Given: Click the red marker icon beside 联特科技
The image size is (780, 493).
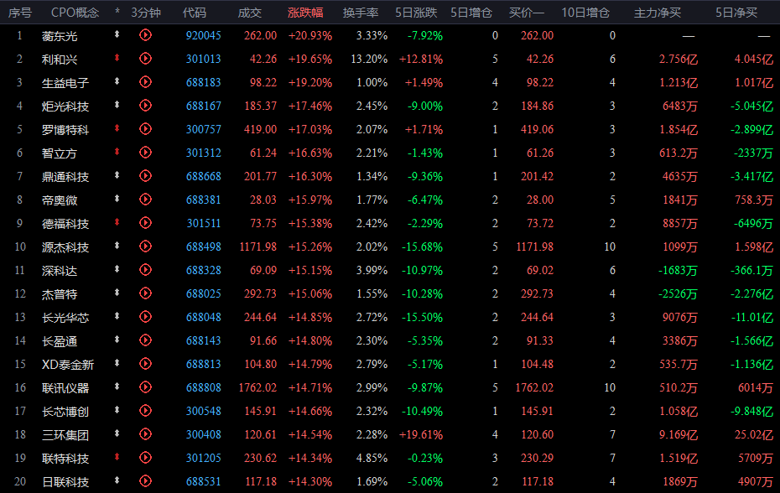Looking at the screenshot, I should point(117,457).
